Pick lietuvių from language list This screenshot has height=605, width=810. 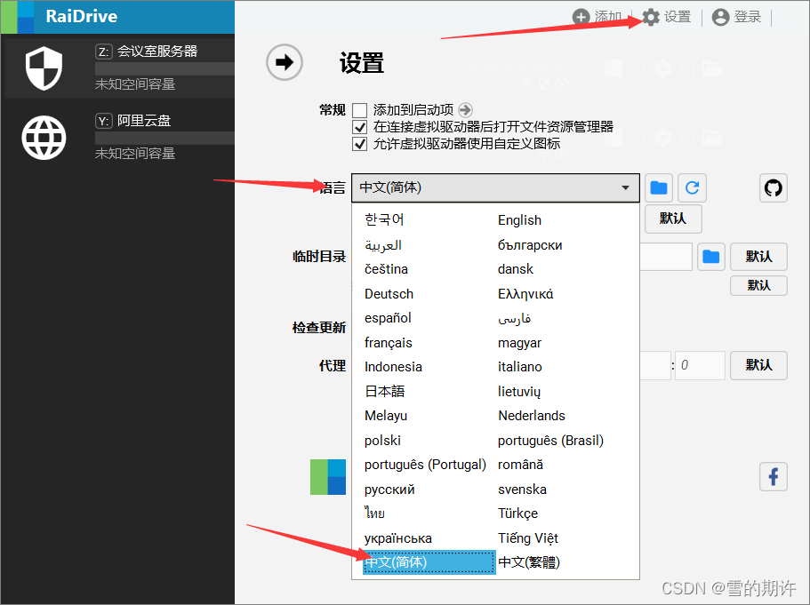click(519, 391)
